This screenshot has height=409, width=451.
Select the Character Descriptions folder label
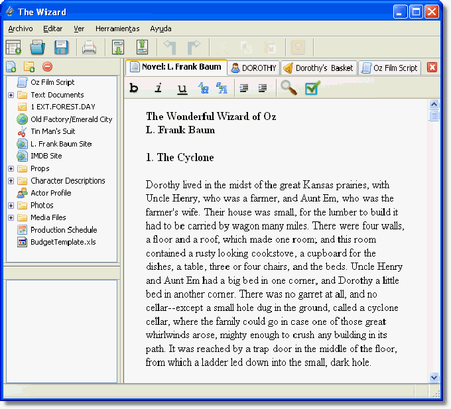point(68,181)
